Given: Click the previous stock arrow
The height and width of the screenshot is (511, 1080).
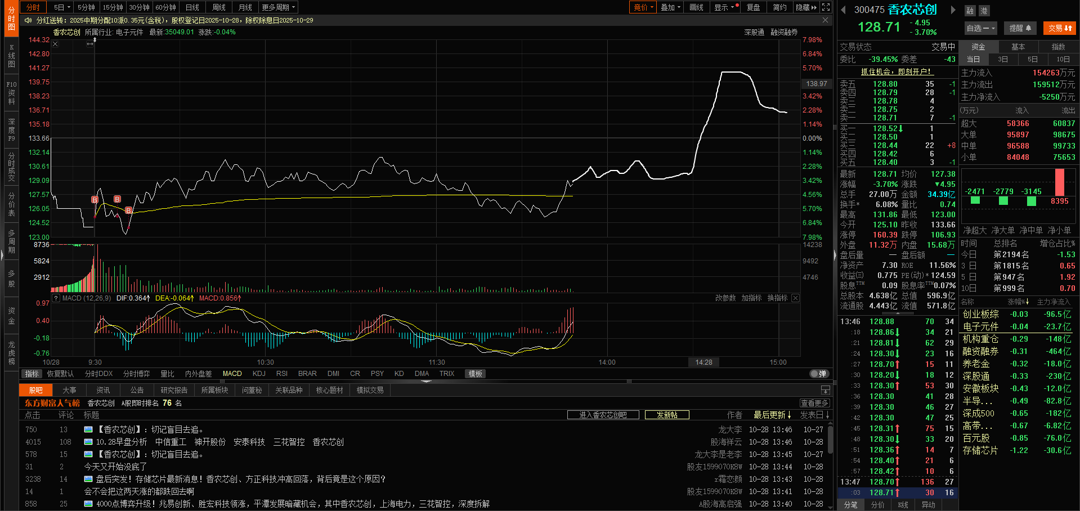Looking at the screenshot, I should pos(843,10).
